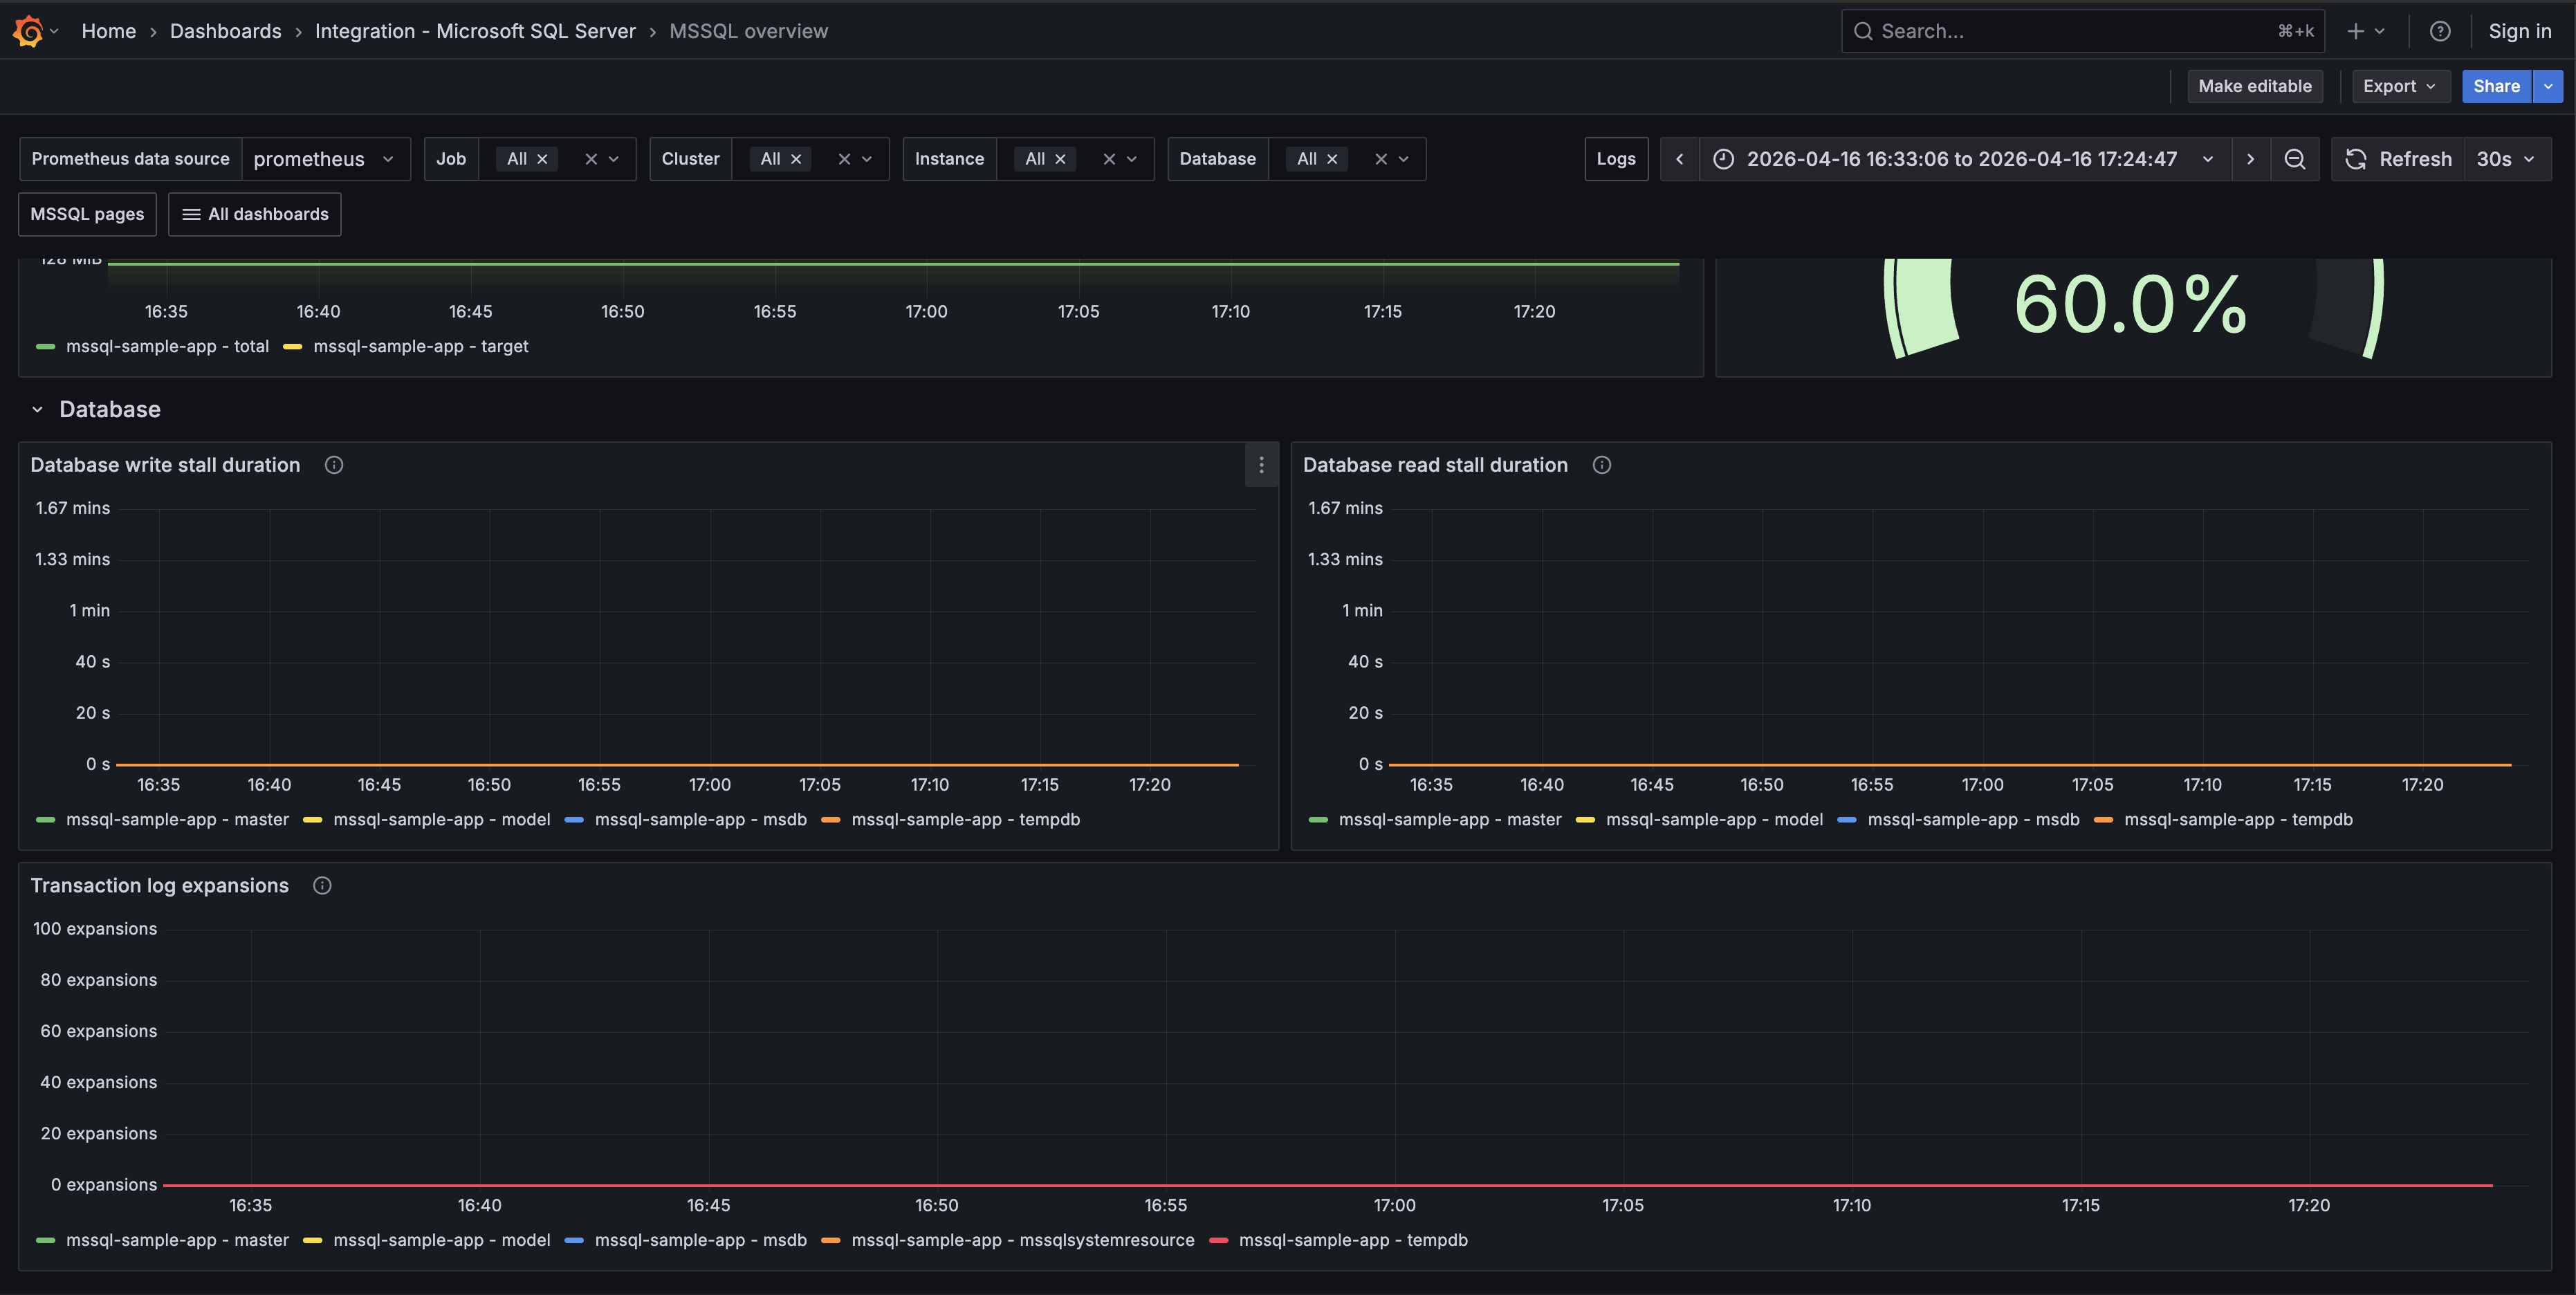This screenshot has width=2576, height=1295.
Task: Show info for Transaction log expansions
Action: 322,886
